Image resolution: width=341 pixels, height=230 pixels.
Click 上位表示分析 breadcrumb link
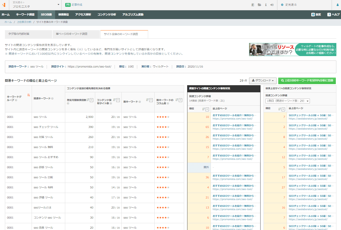24,22
